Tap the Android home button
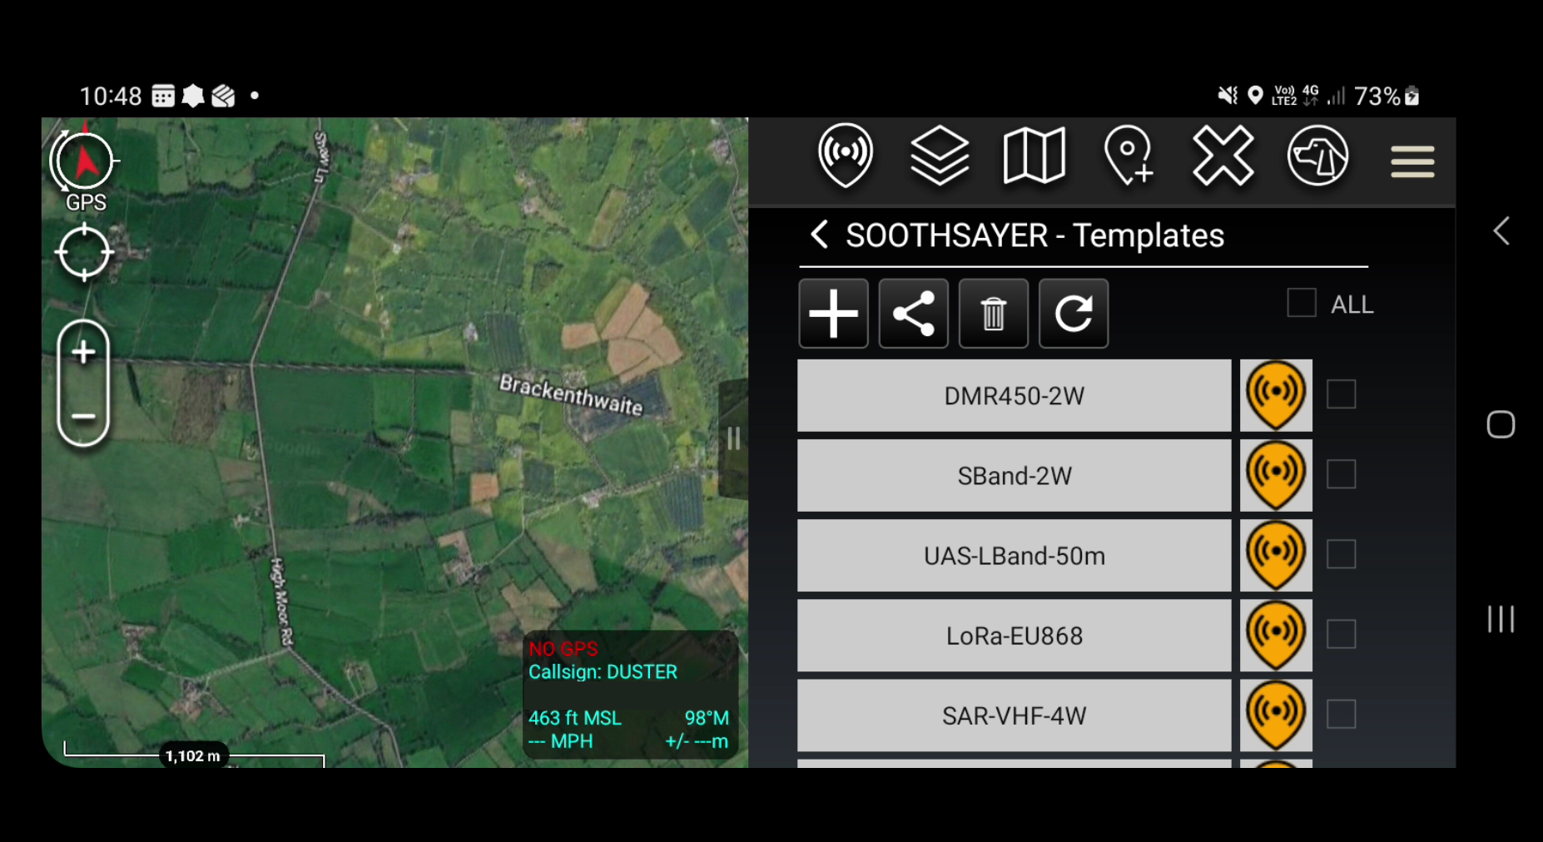The width and height of the screenshot is (1543, 842). point(1501,425)
